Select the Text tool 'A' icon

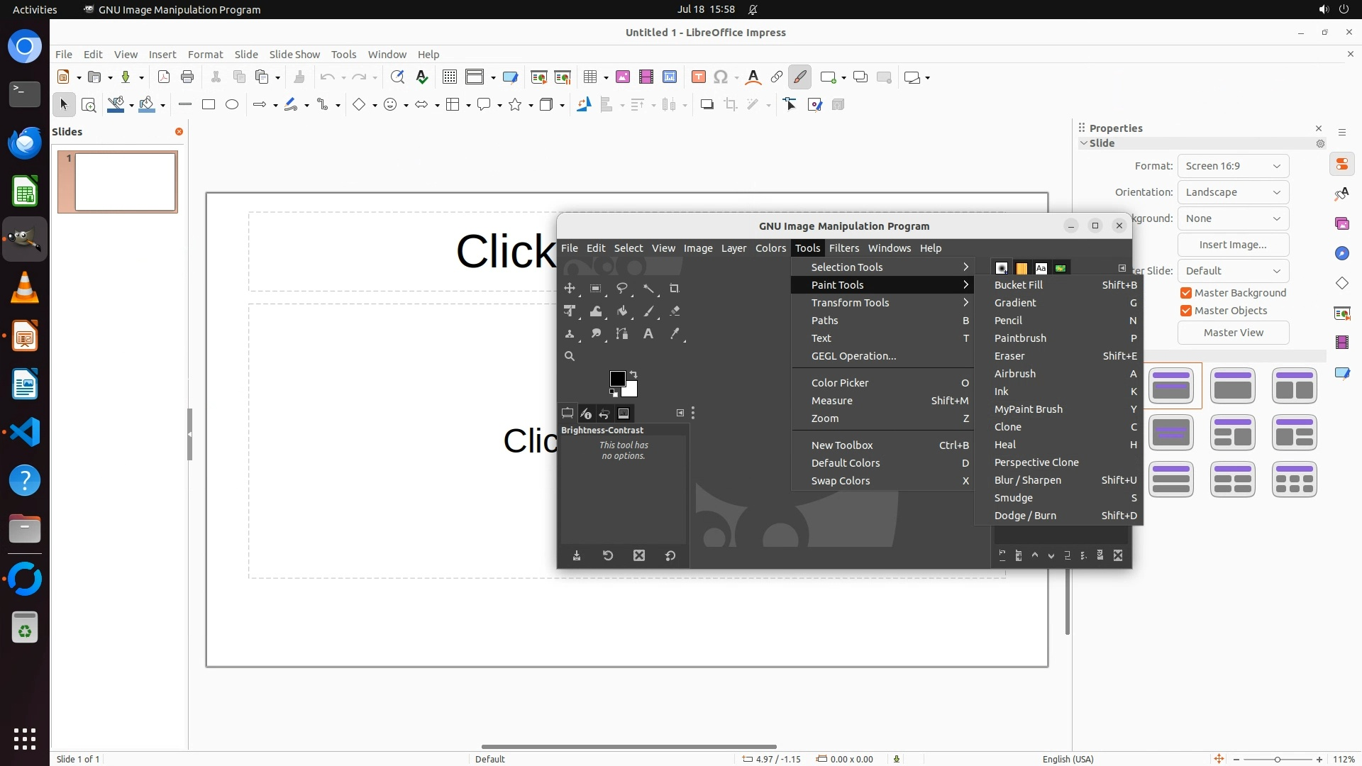(x=648, y=333)
